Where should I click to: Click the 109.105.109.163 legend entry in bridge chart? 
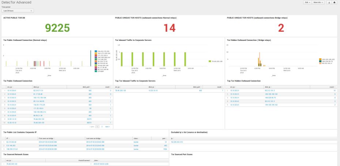tap(329, 59)
